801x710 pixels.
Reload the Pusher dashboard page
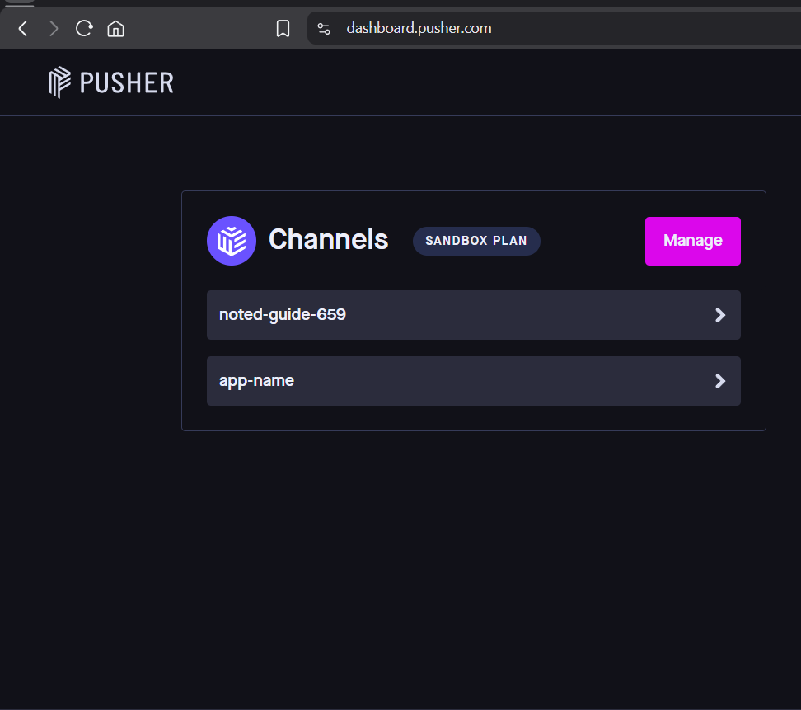pos(84,29)
